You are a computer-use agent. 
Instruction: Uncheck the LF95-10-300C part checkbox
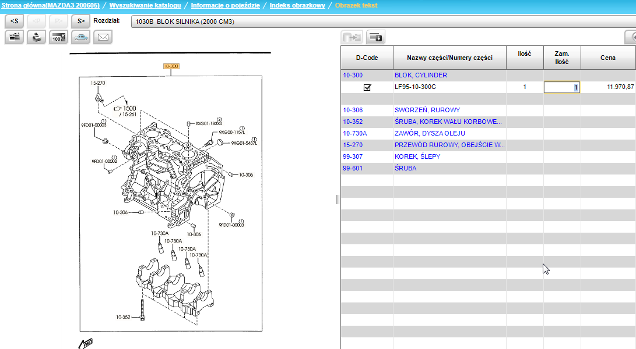[x=367, y=87]
